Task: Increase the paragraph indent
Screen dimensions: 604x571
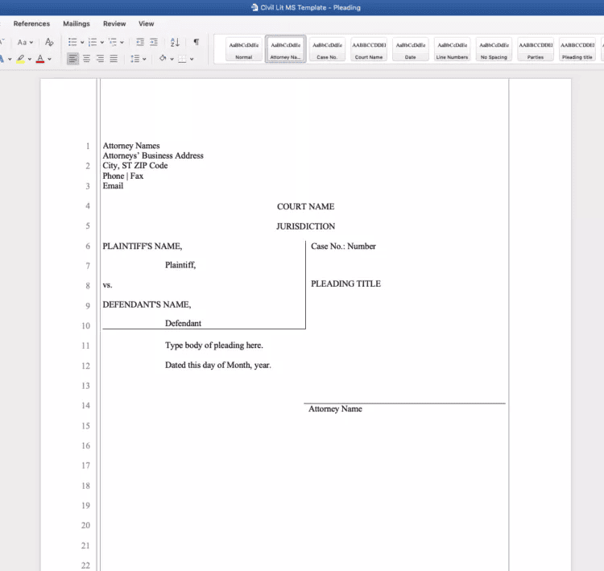Action: (x=154, y=42)
